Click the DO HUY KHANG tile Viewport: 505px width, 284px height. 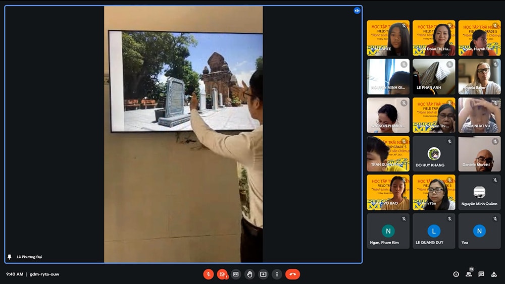point(433,154)
